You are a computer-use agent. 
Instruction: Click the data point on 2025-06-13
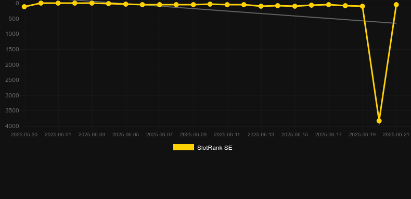[x=261, y=6]
